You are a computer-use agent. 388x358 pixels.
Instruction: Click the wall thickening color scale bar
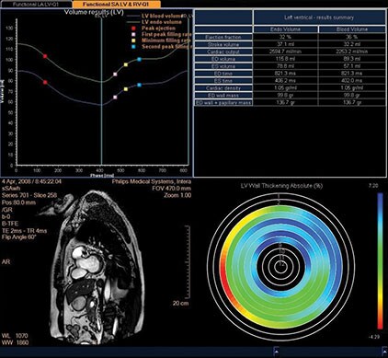[x=380, y=260]
